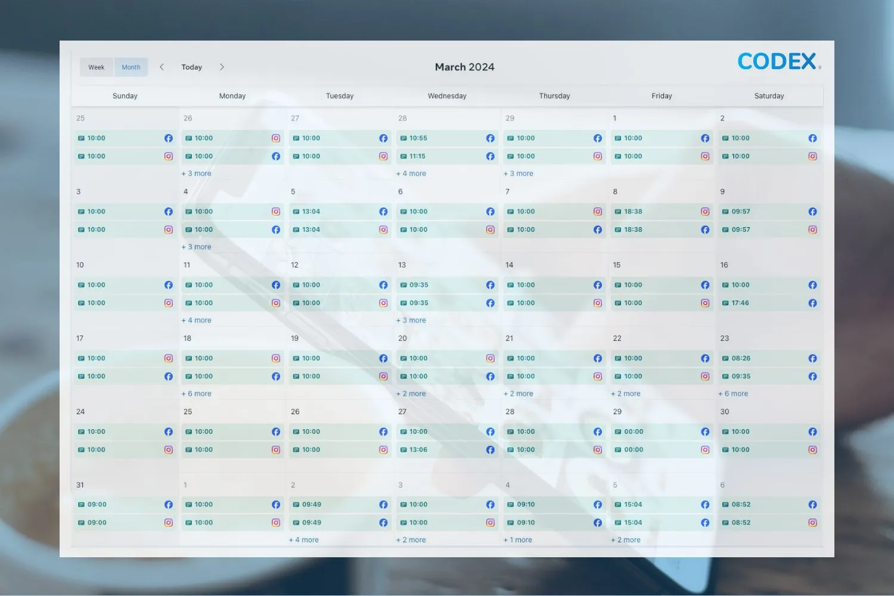
Task: Jump to Today in the calendar
Action: [192, 67]
